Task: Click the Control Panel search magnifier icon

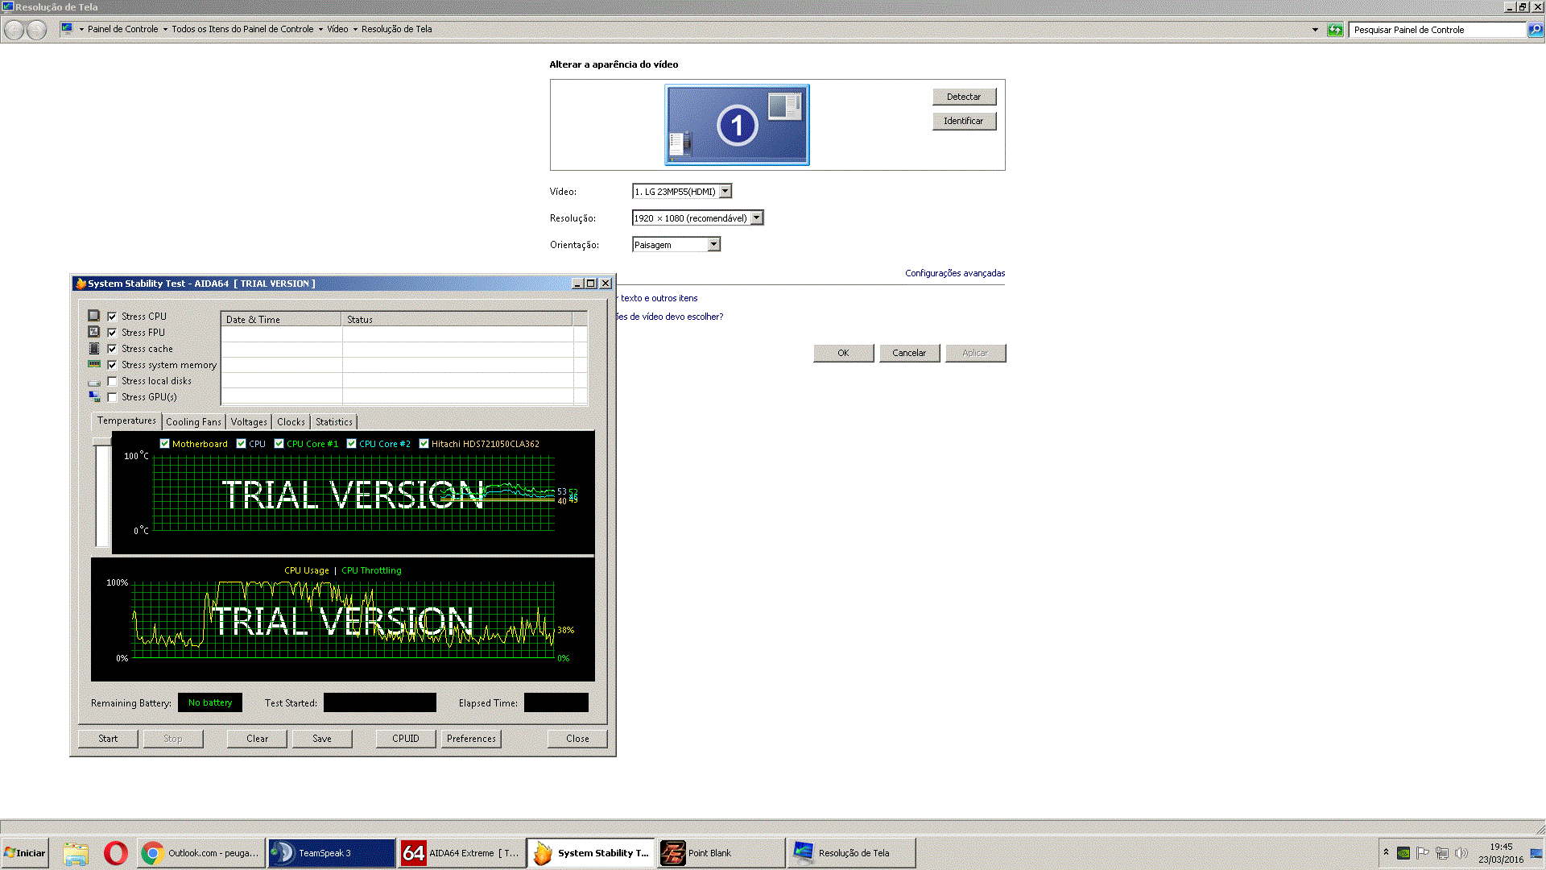Action: (1536, 30)
